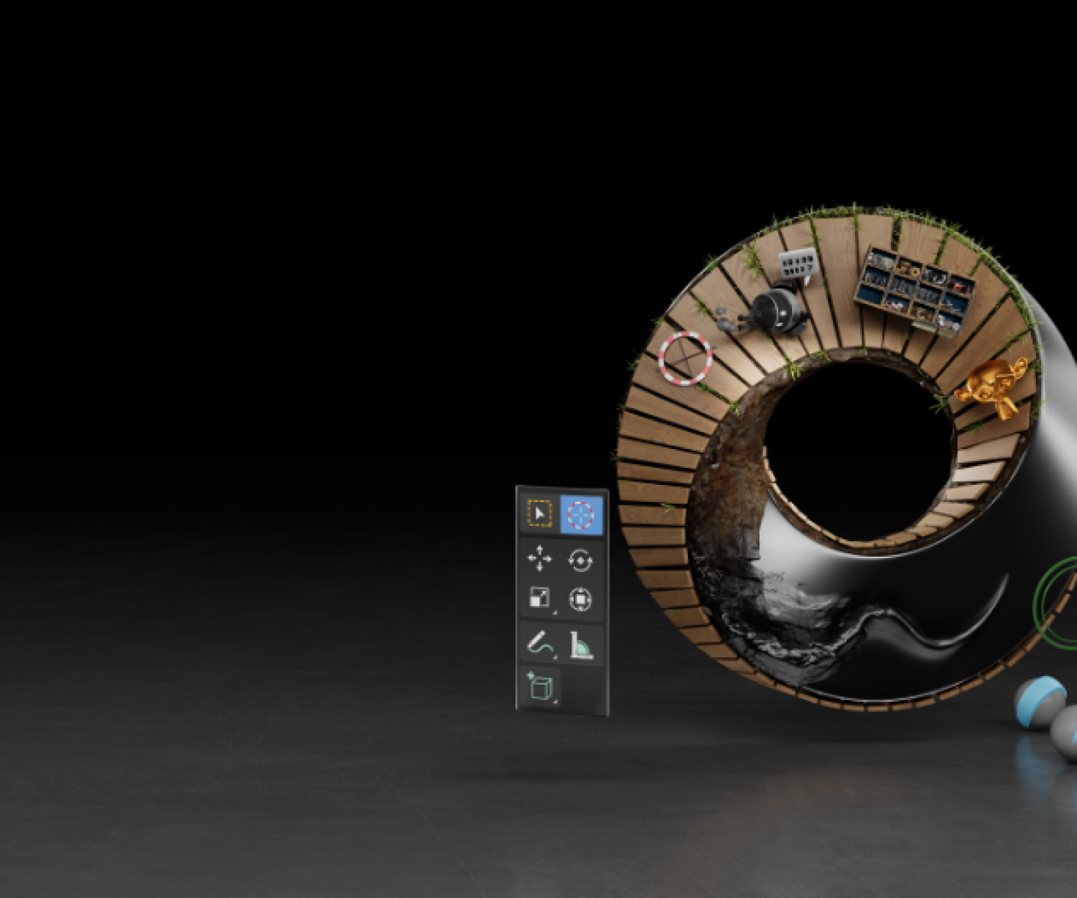Click the blue and gray sphere

point(1040,700)
